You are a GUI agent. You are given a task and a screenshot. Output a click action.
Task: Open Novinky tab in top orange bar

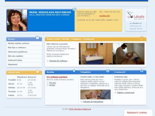click(66, 39)
